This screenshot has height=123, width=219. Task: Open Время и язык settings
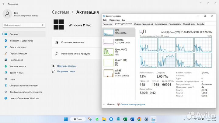24,73
